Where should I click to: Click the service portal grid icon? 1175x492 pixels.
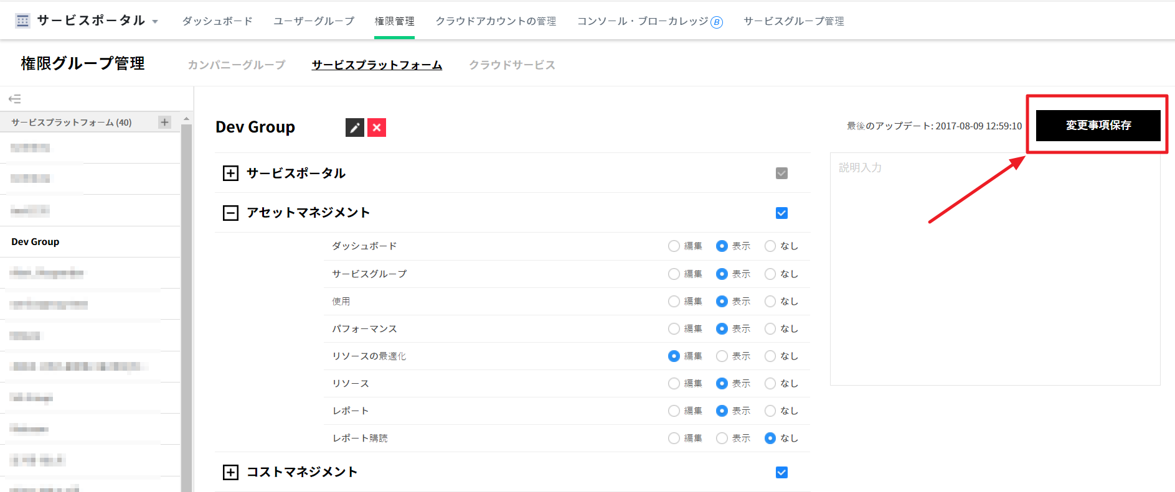coord(23,21)
